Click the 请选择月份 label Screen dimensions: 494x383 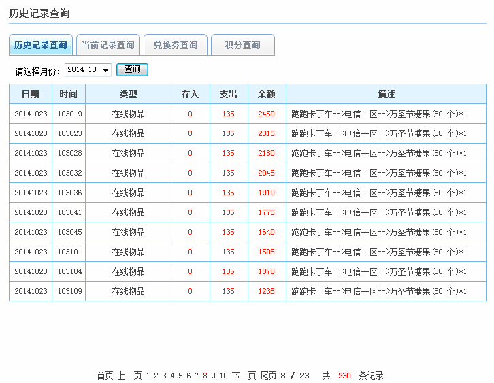coord(37,71)
